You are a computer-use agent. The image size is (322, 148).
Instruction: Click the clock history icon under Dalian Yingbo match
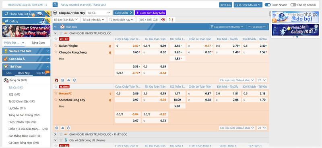(x=74, y=80)
